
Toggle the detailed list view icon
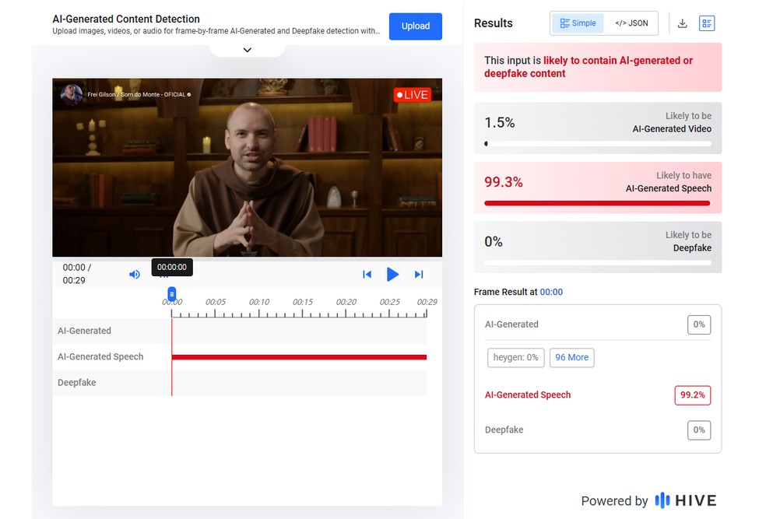tap(706, 23)
